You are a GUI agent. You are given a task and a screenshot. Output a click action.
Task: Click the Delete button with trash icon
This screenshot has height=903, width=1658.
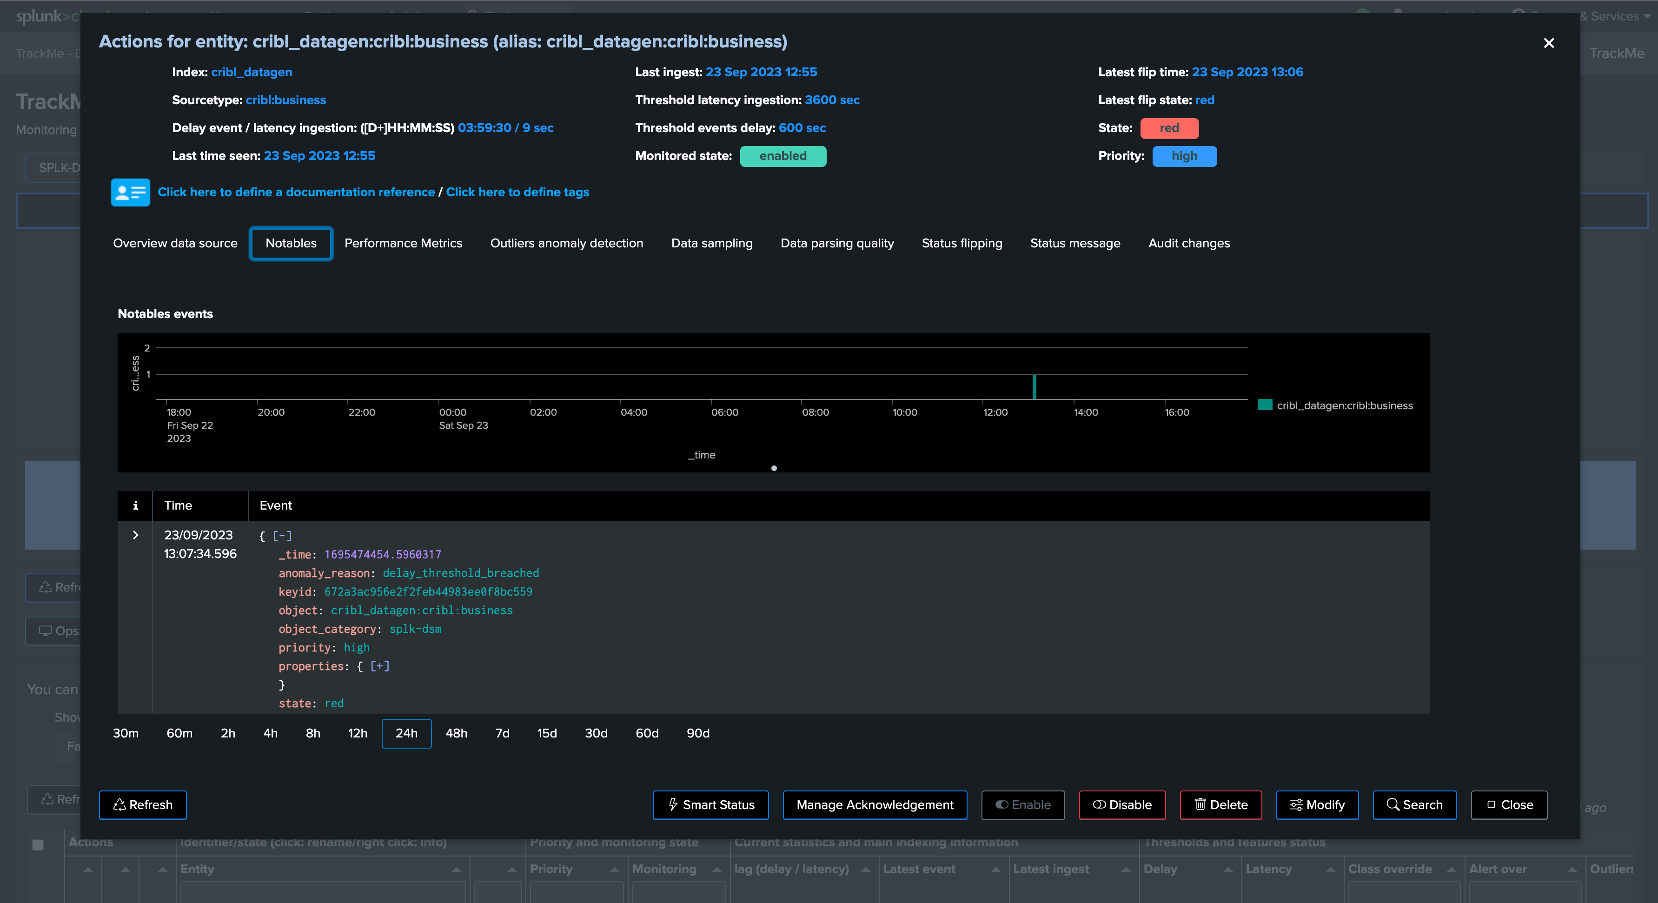tap(1220, 804)
